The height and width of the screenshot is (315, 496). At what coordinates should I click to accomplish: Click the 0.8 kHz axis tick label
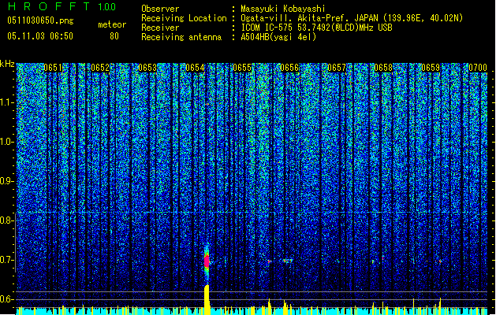[x=6, y=220]
